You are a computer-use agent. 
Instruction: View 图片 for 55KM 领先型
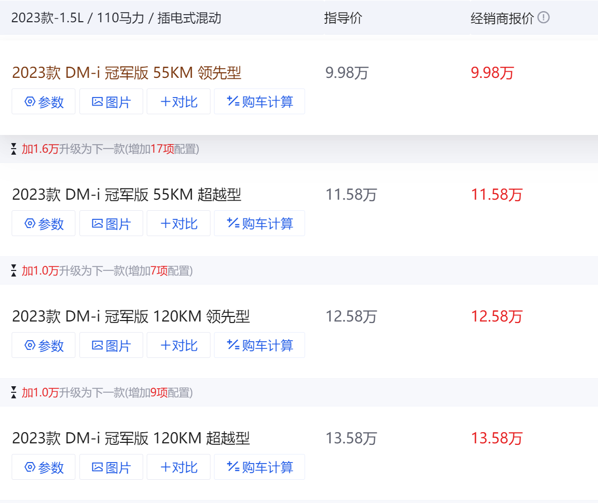[111, 102]
